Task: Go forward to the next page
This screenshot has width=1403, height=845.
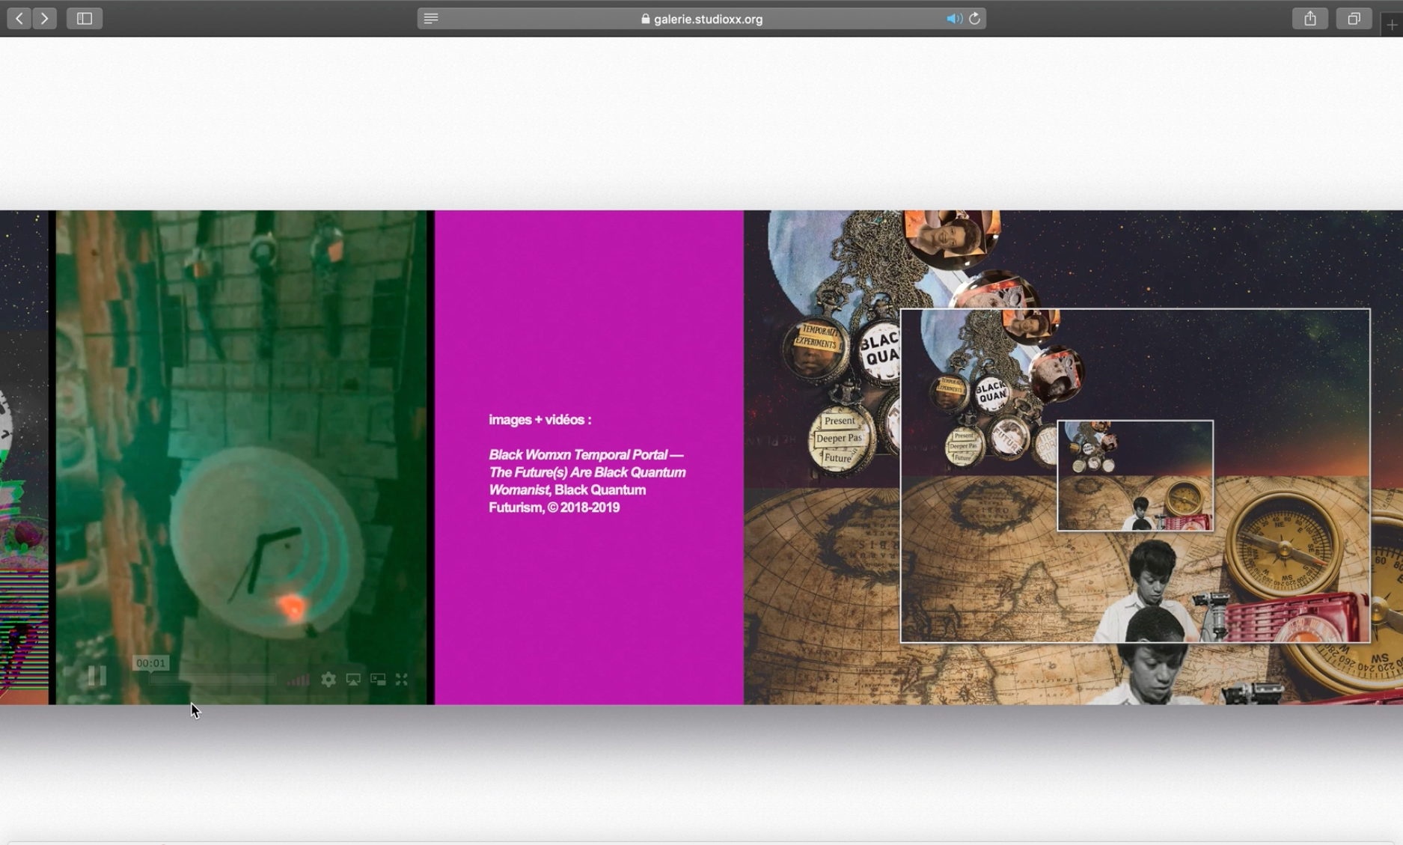Action: point(45,18)
